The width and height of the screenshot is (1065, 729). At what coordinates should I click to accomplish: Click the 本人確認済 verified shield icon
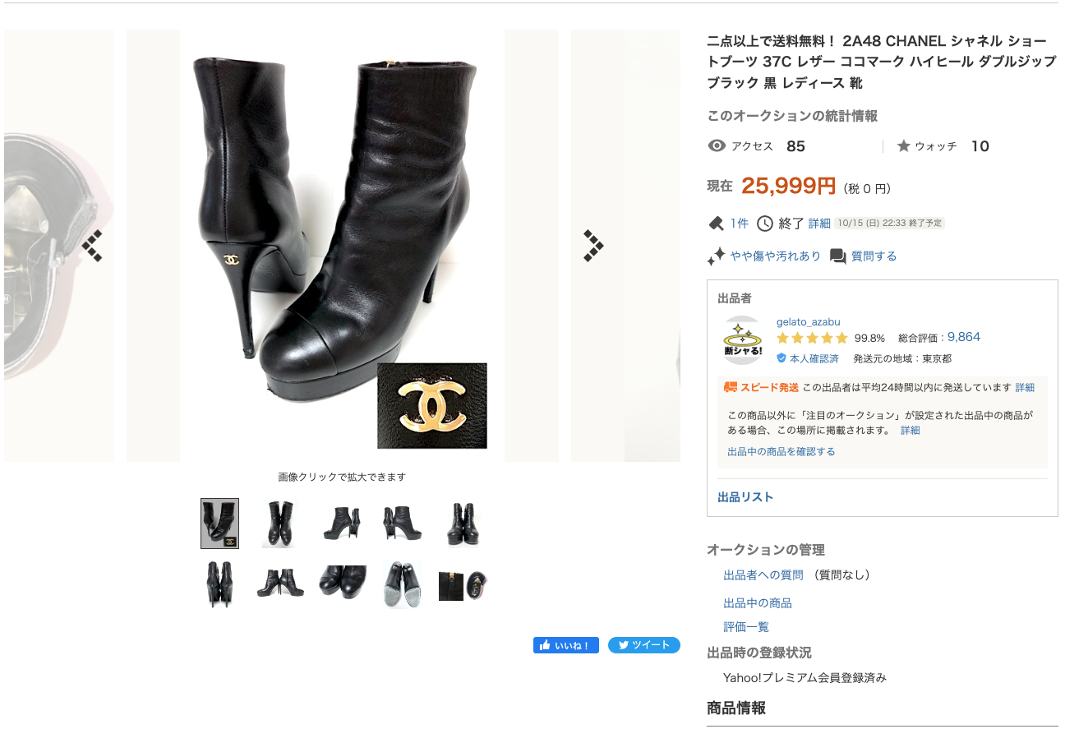pyautogui.click(x=781, y=358)
